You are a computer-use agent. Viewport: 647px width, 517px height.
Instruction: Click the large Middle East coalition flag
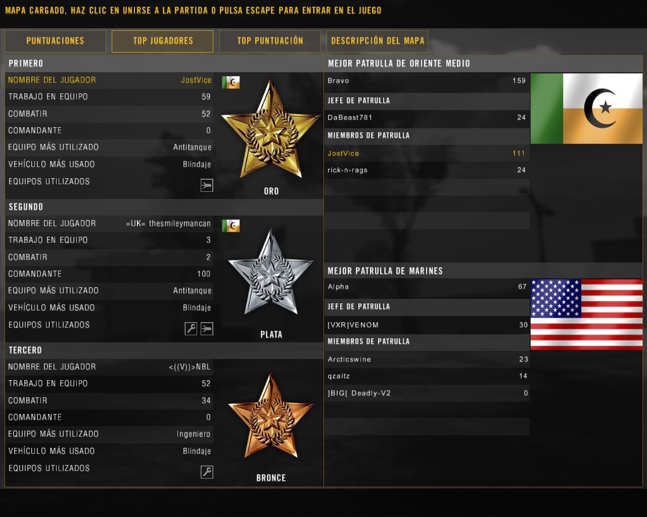586,109
